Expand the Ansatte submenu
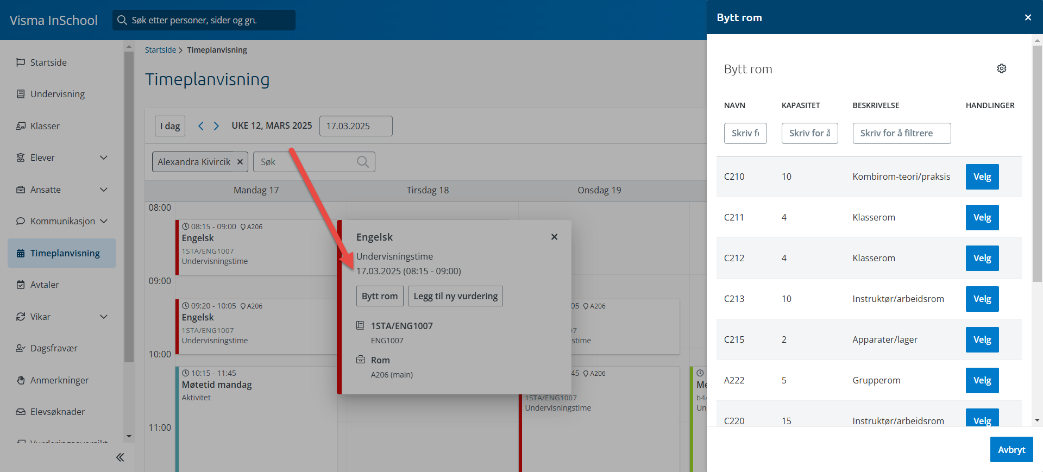Image resolution: width=1043 pixels, height=472 pixels. 104,190
